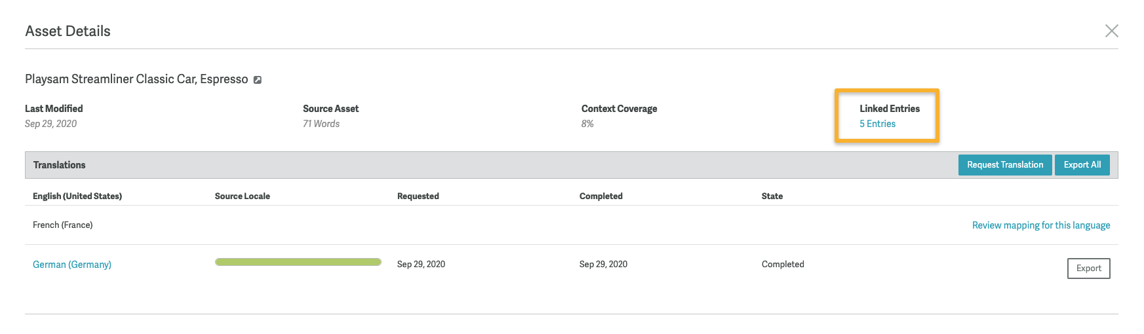This screenshot has width=1144, height=334.
Task: Click the 71 Words source asset value
Action: (321, 124)
